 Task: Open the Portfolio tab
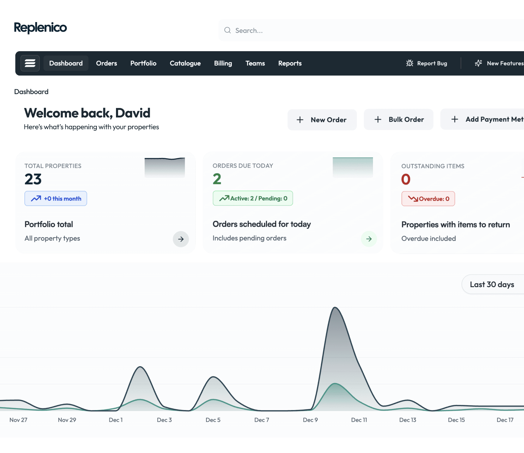click(x=143, y=63)
